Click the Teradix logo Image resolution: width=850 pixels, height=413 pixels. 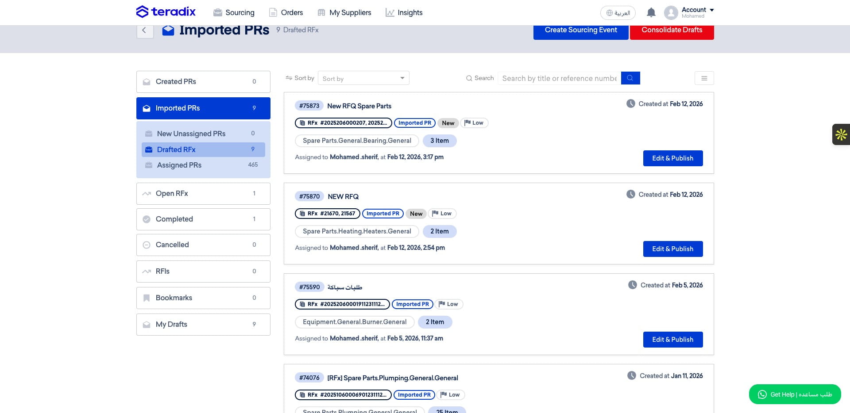[166, 12]
